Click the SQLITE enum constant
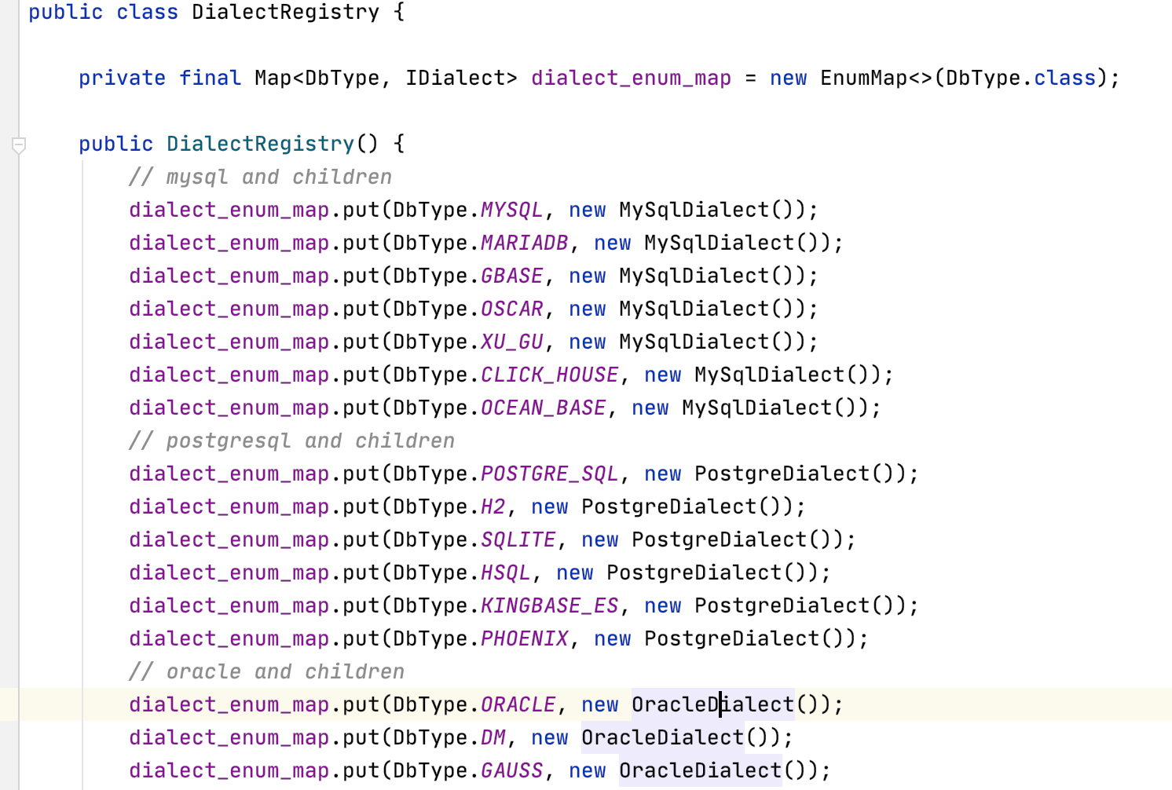The height and width of the screenshot is (790, 1172). pos(518,540)
